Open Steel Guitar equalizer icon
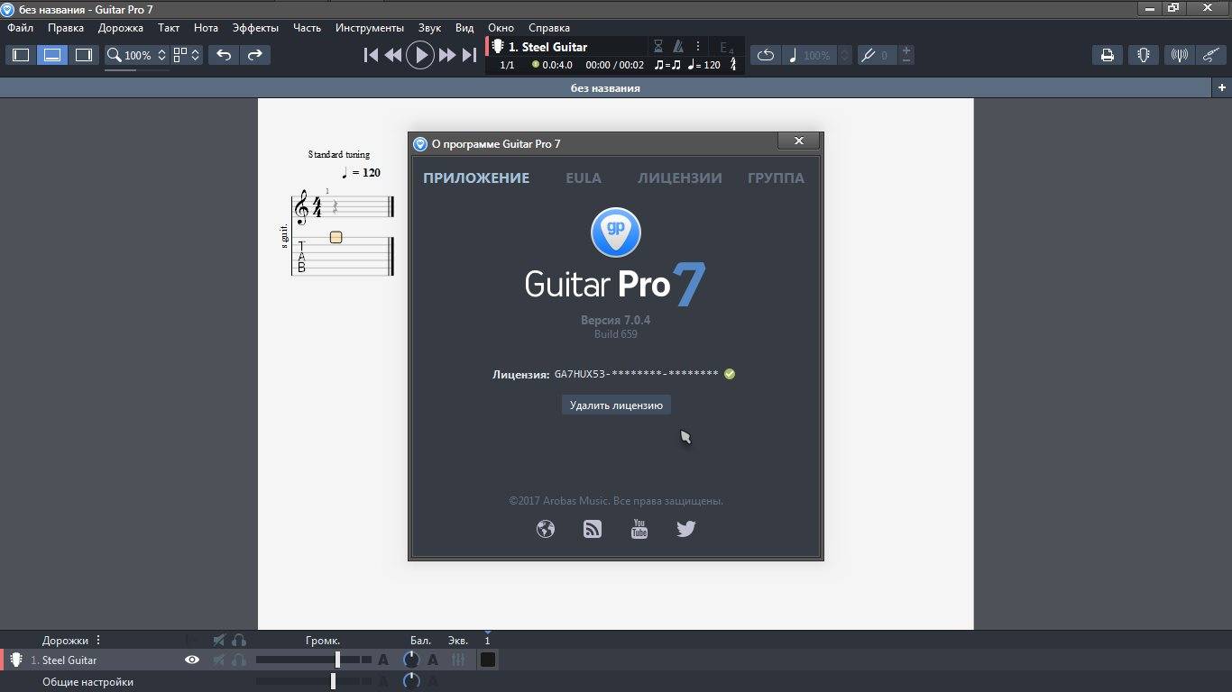 pos(458,660)
